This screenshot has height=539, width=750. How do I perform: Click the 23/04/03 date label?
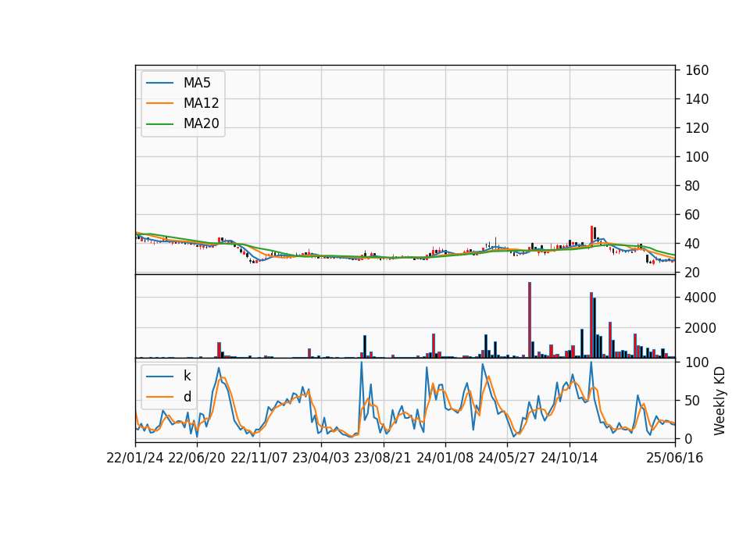(x=321, y=458)
